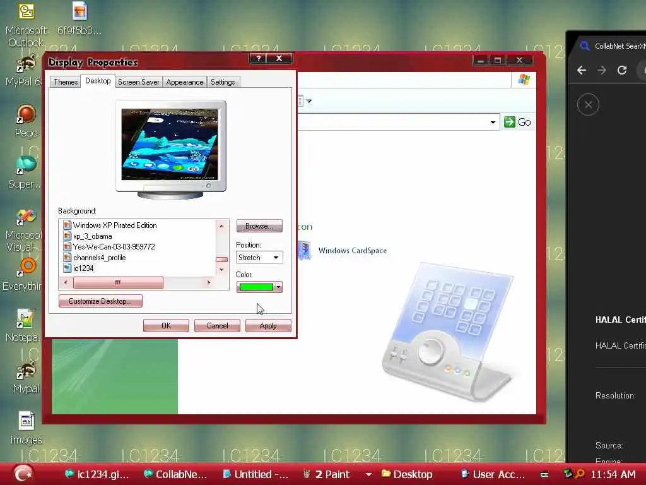The height and width of the screenshot is (485, 646).
Task: Click the circled X close icon in dark panel
Action: [x=588, y=105]
